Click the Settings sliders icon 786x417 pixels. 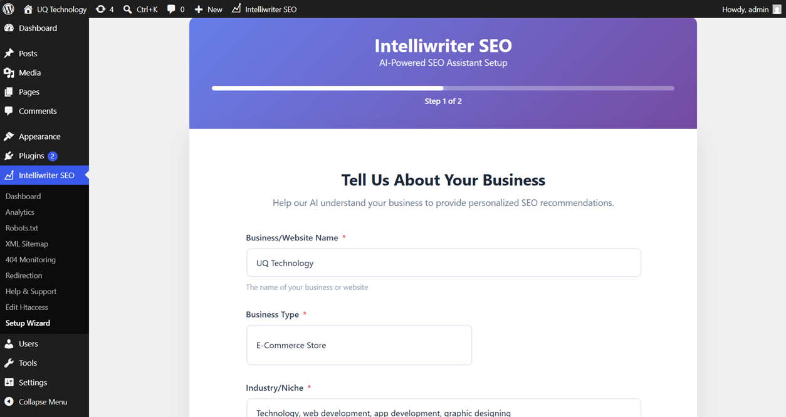pyautogui.click(x=9, y=383)
